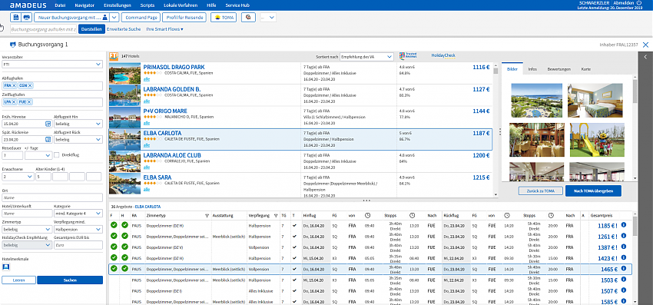Open the Kategorie dropdown

78,214
